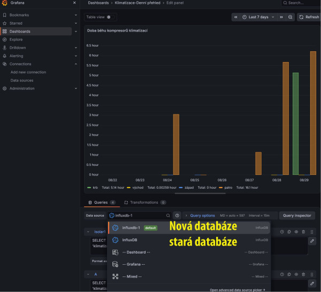Image resolution: width=321 pixels, height=292 pixels.
Task: Select the InfluxDB data source option
Action: coord(189,240)
